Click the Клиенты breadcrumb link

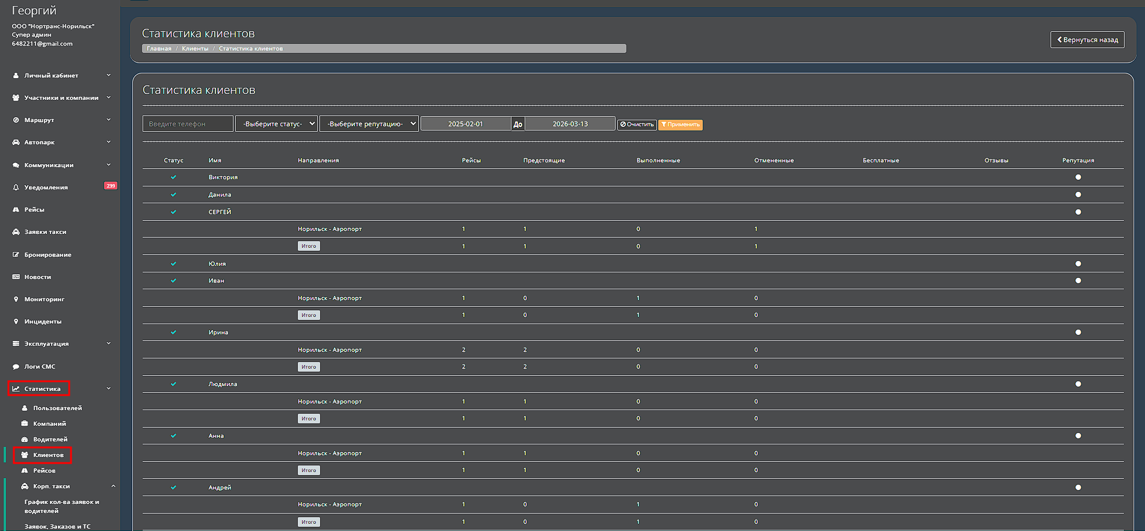click(195, 49)
